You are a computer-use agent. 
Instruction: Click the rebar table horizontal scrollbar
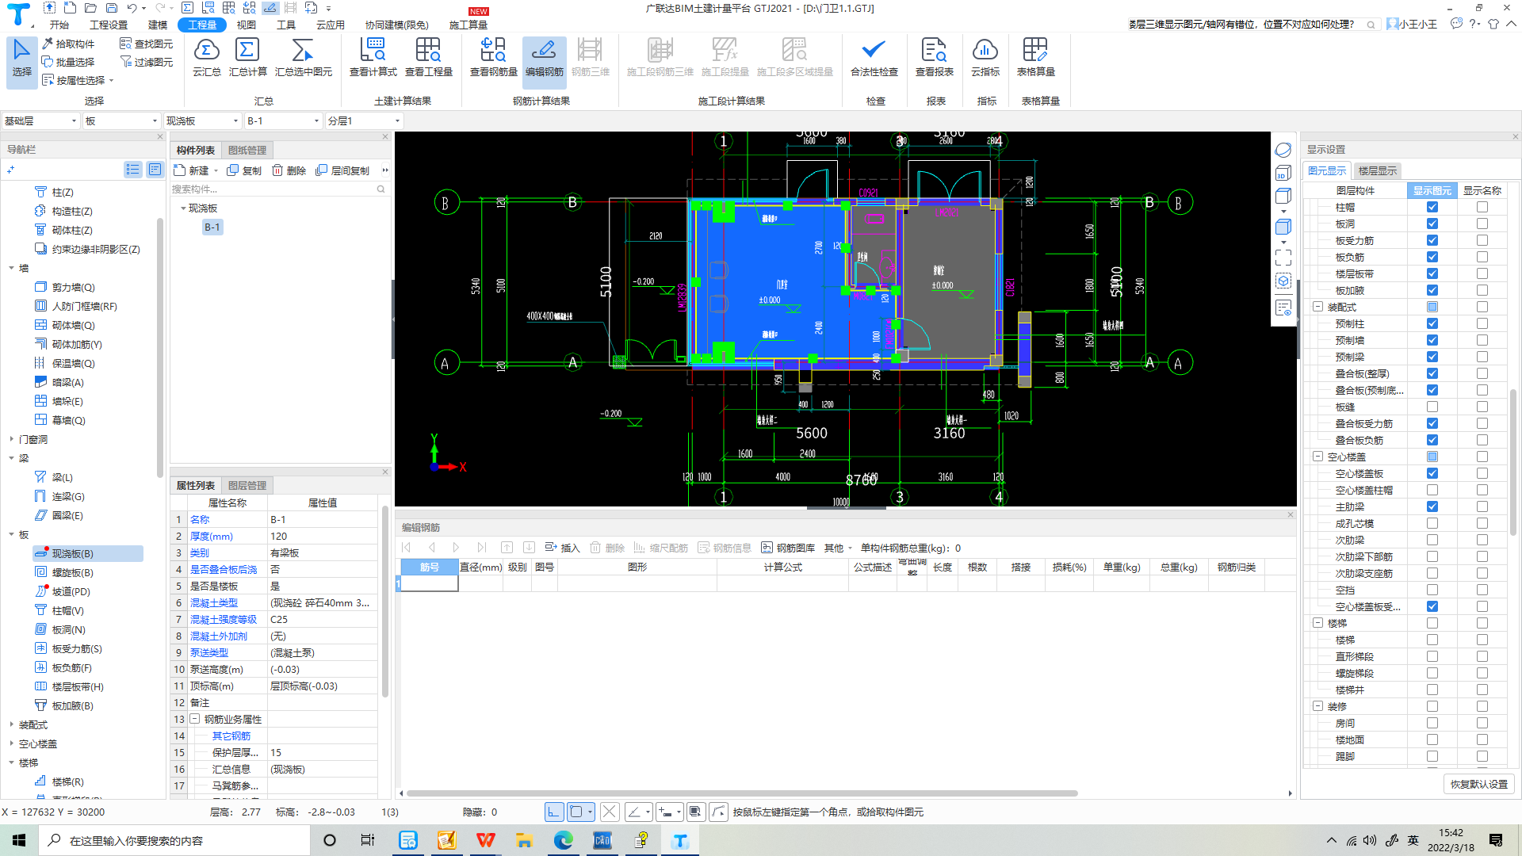[x=741, y=793]
